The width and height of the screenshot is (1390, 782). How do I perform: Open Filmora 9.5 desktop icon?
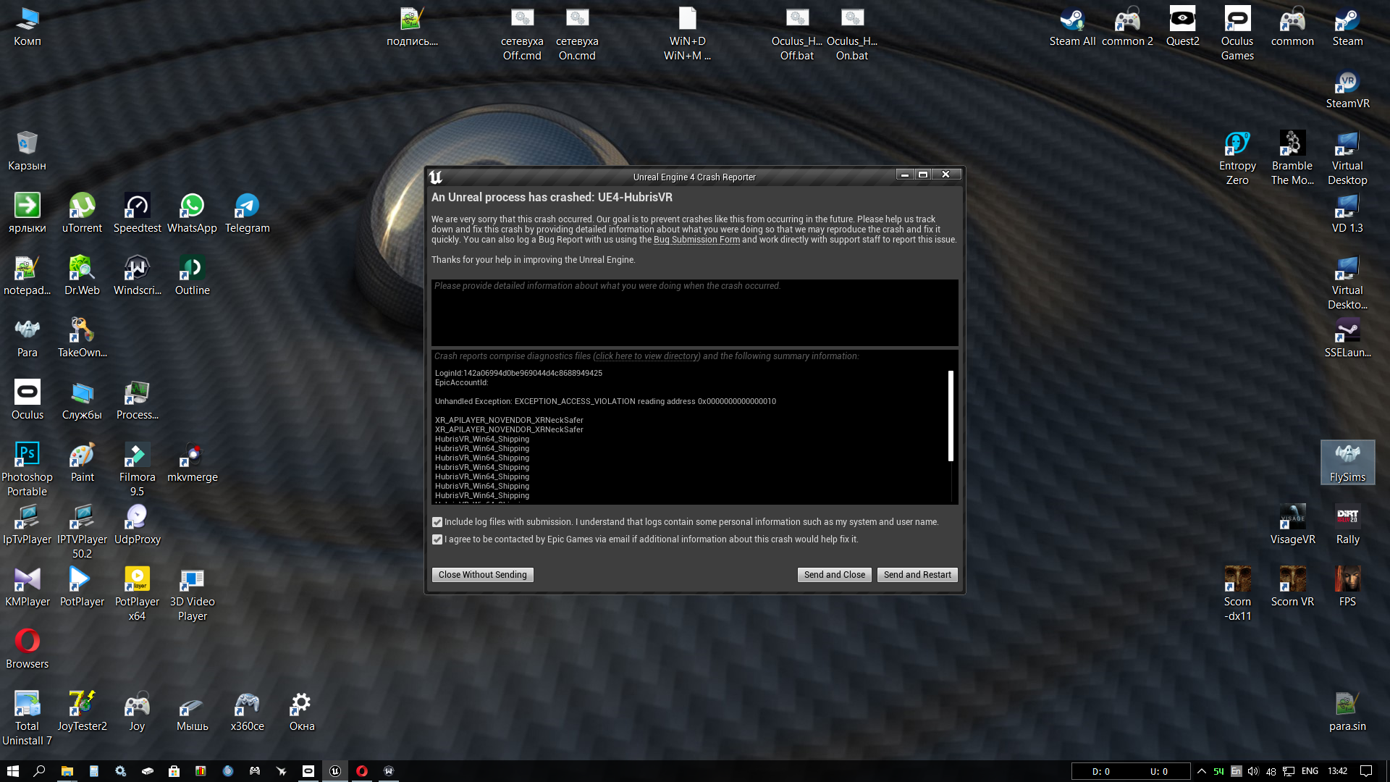(137, 469)
